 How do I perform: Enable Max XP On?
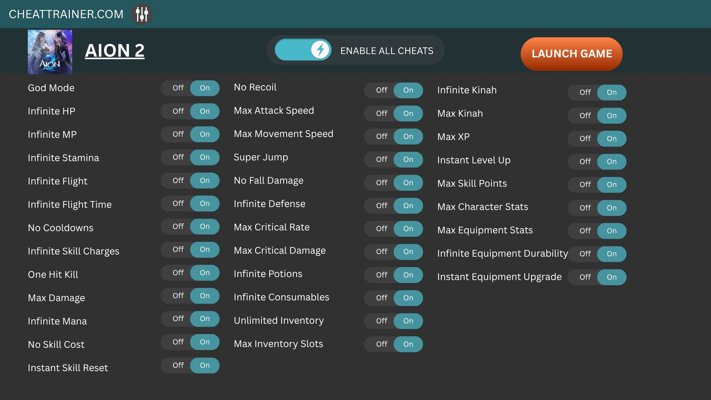pyautogui.click(x=612, y=139)
